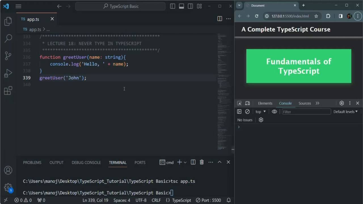Toggle the primary side bar layout
Image resolution: width=363 pixels, height=204 pixels.
(x=172, y=6)
